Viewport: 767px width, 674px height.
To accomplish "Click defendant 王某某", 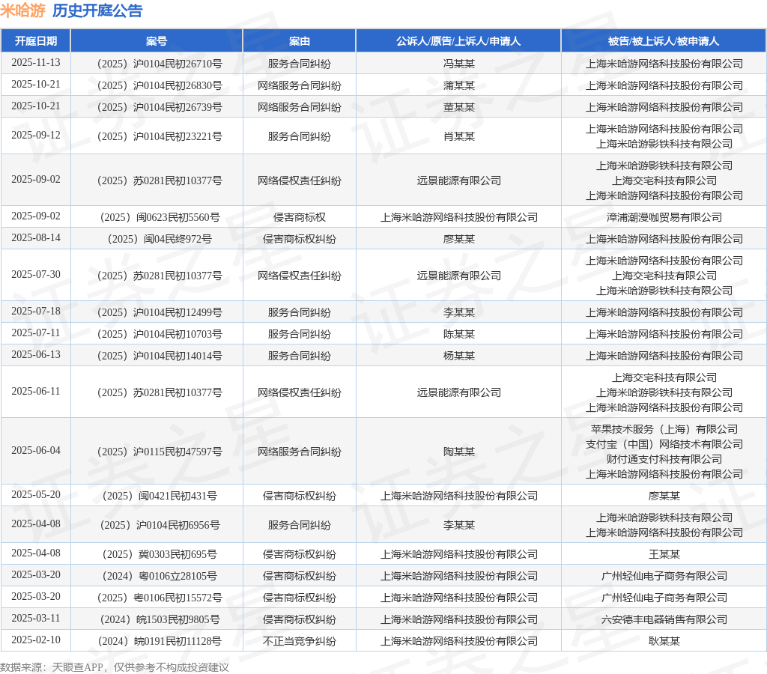I will (664, 554).
